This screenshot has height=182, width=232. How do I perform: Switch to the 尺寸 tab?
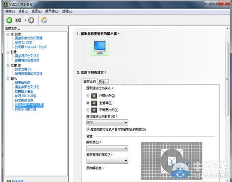103,82
